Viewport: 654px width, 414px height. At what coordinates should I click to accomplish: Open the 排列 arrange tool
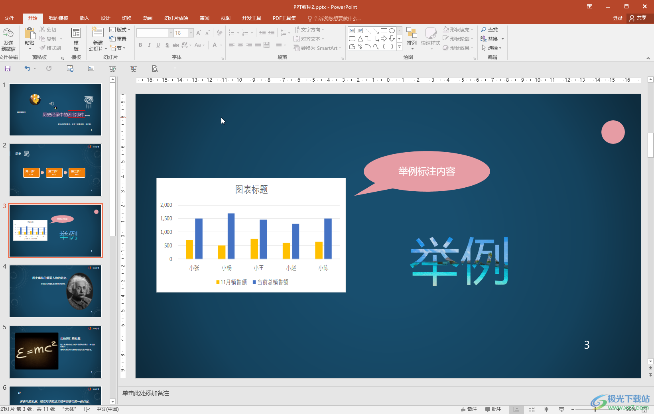(412, 38)
